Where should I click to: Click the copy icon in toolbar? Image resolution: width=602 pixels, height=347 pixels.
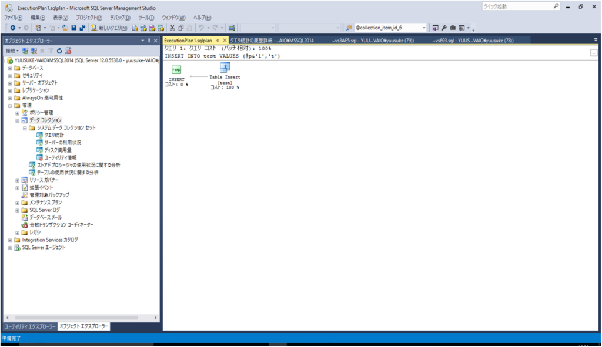coord(181,28)
